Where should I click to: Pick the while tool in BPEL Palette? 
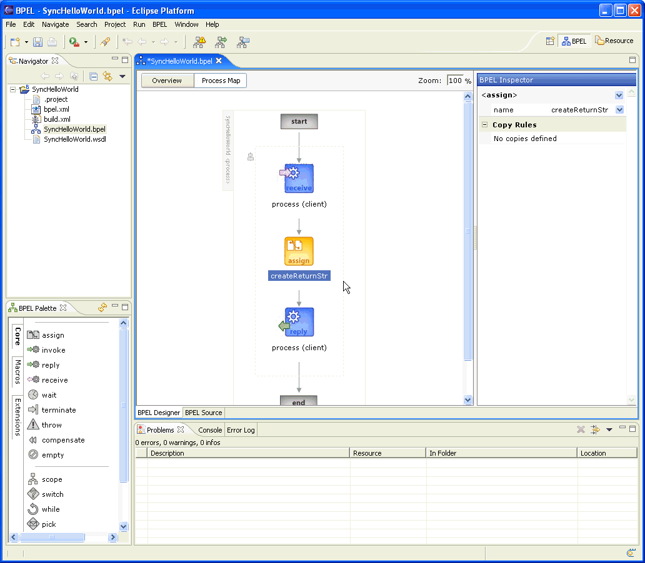click(x=44, y=509)
